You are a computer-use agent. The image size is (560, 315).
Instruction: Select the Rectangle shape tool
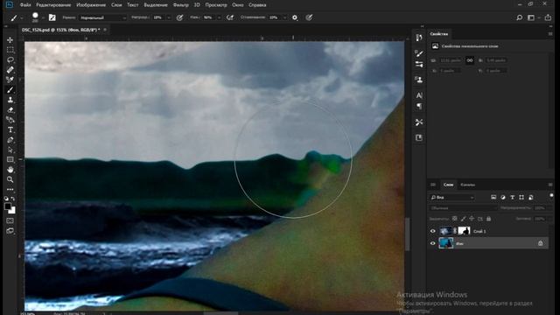10,159
